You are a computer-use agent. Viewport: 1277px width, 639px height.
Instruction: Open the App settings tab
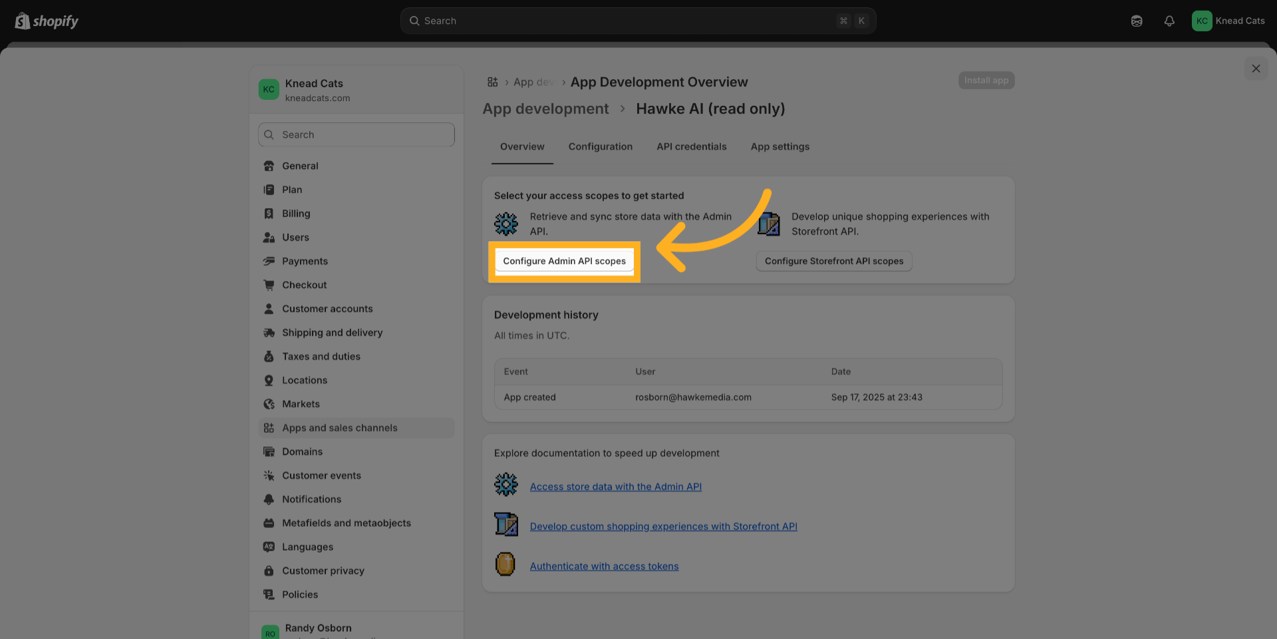(x=780, y=147)
